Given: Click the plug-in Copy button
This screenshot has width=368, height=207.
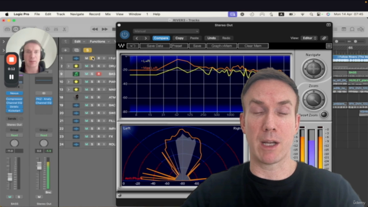Looking at the screenshot, I should (179, 38).
